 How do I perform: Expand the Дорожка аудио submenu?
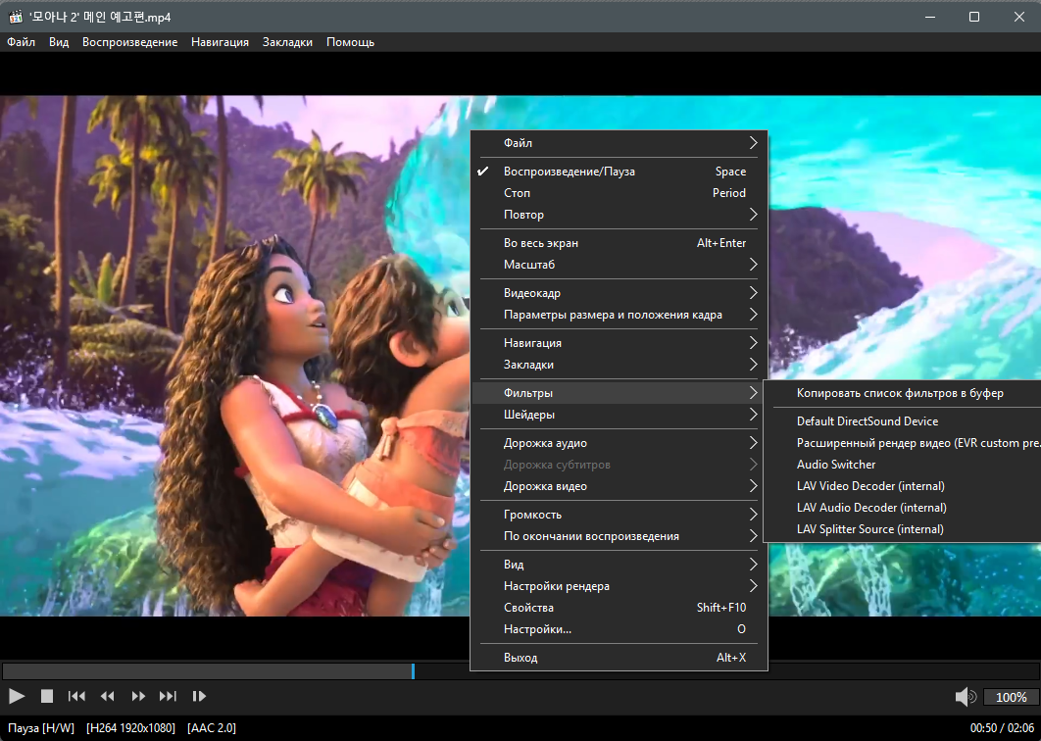(x=619, y=443)
